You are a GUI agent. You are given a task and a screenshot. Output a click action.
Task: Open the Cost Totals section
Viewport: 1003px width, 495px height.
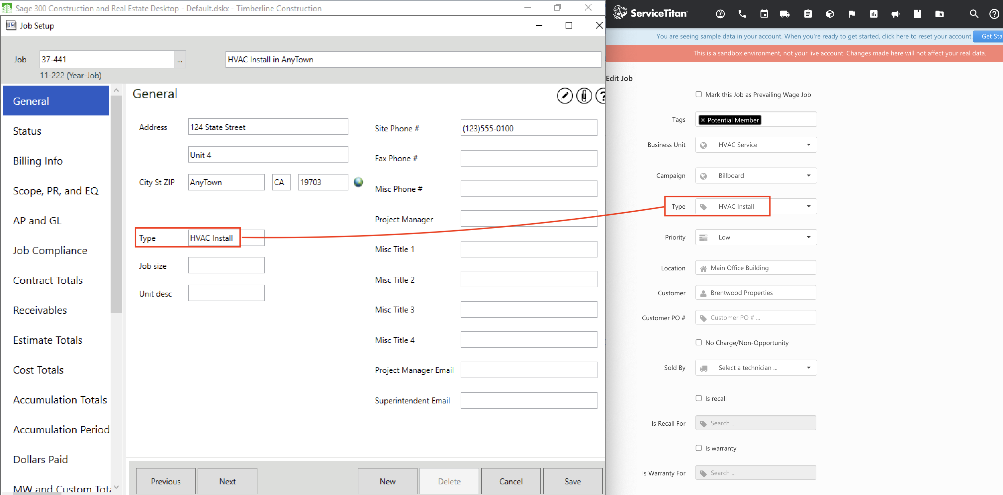56,370
